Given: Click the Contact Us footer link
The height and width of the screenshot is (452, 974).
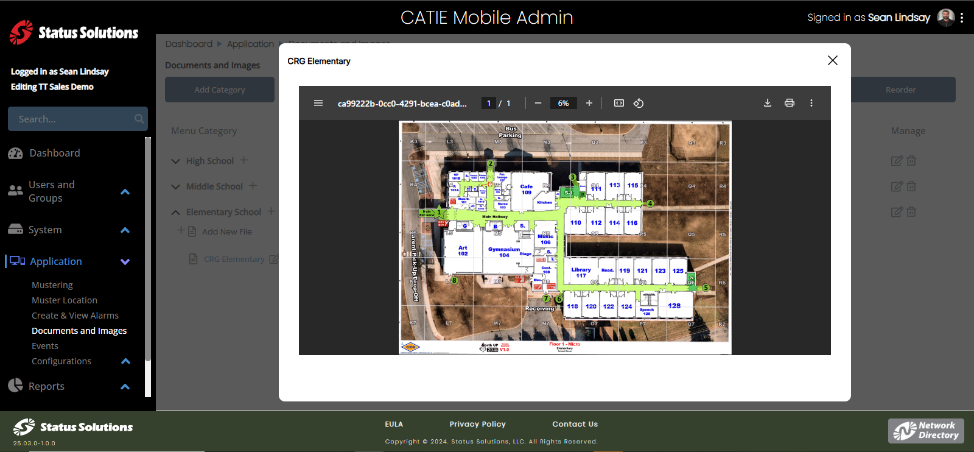Looking at the screenshot, I should [x=575, y=424].
